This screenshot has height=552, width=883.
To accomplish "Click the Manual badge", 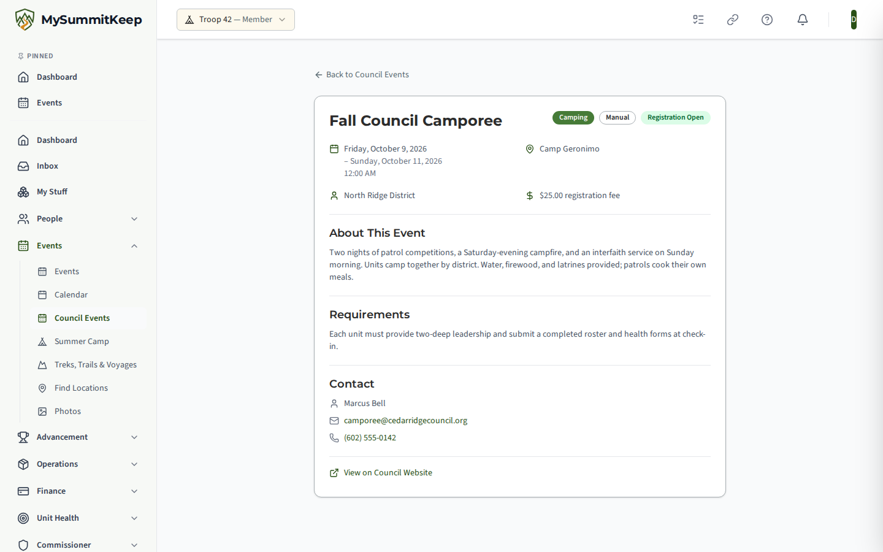I will click(617, 118).
